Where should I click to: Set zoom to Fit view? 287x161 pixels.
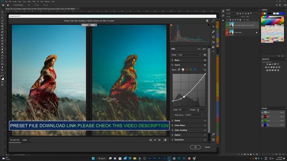click(15, 140)
